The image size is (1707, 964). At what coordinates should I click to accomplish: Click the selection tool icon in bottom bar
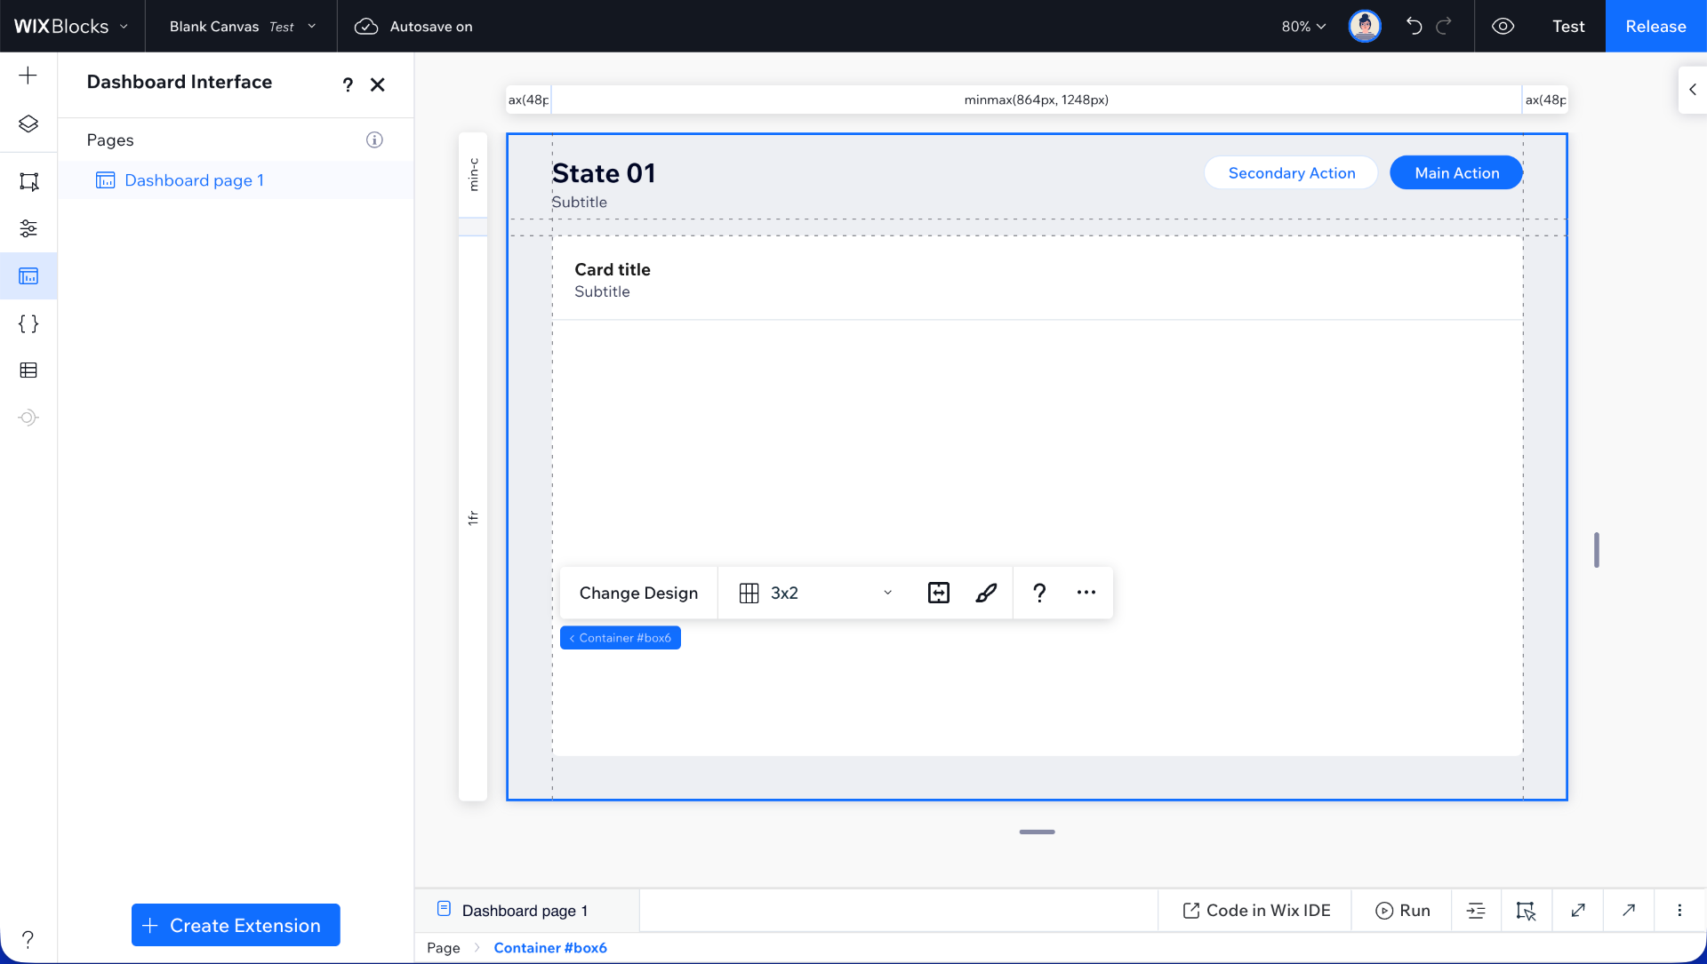coord(1527,911)
